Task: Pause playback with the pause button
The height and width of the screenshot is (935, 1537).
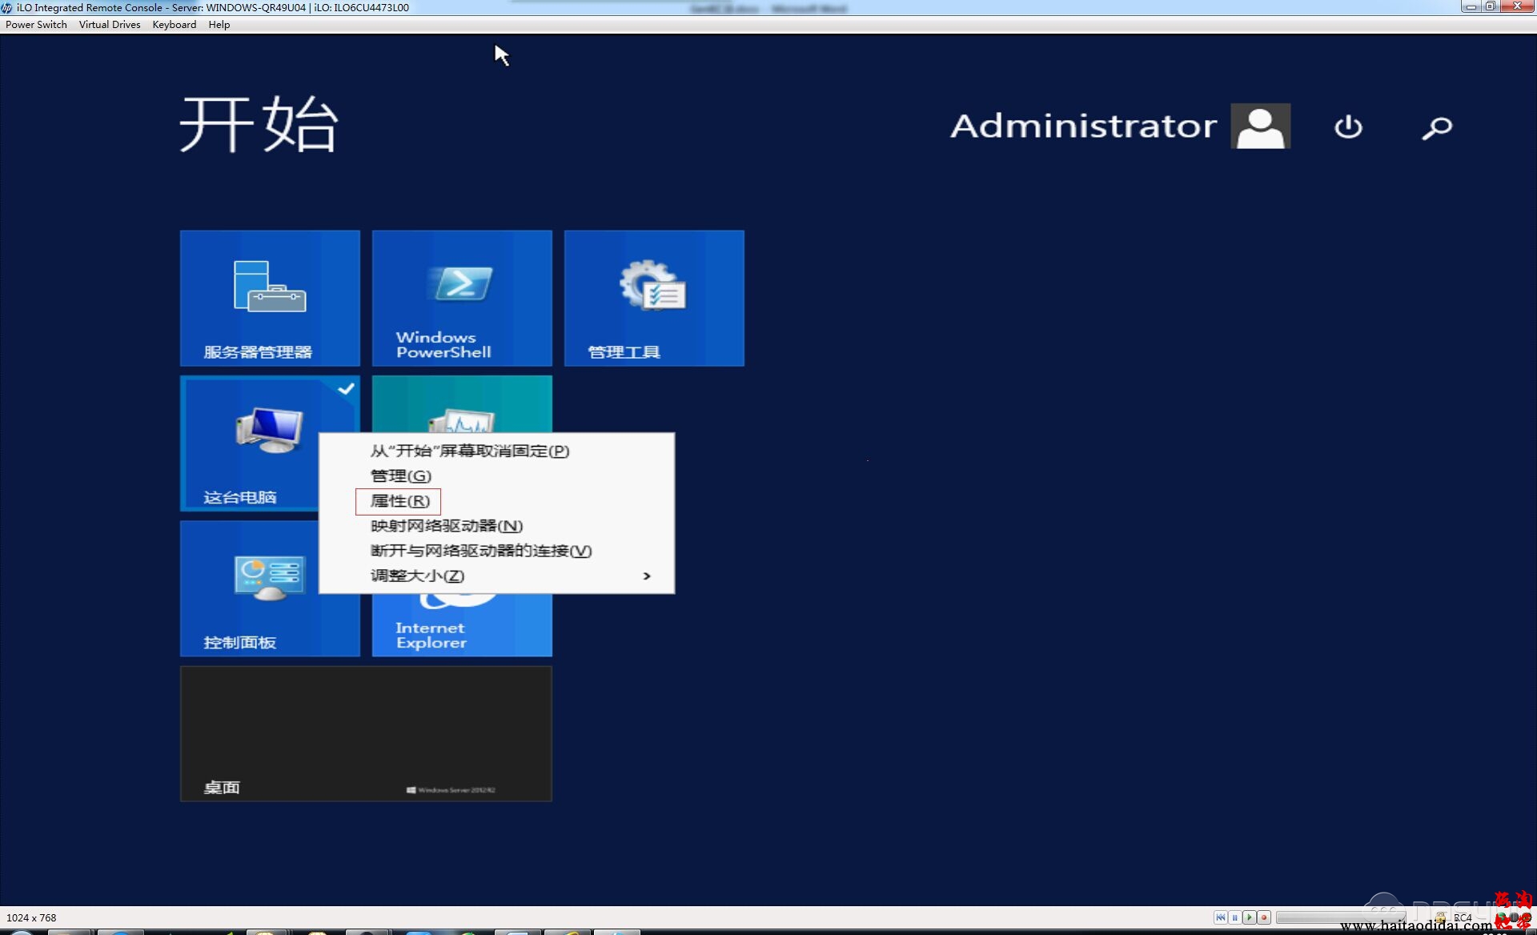Action: click(1235, 917)
